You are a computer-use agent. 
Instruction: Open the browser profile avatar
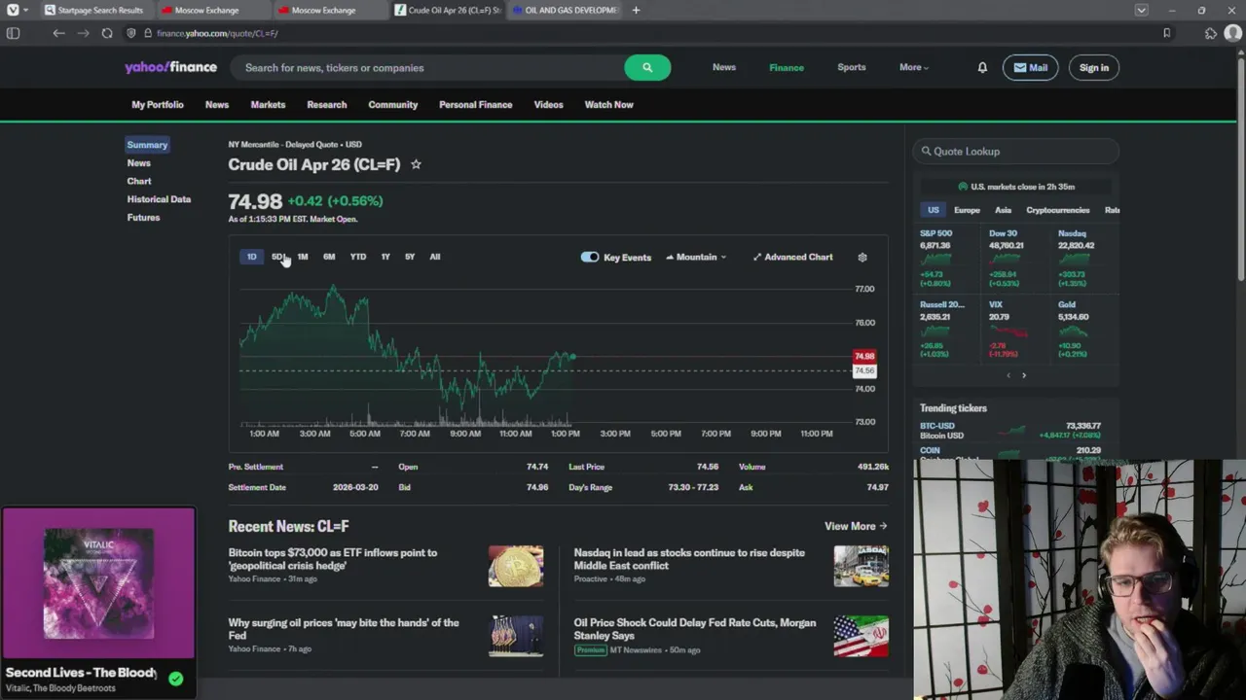click(x=1232, y=33)
